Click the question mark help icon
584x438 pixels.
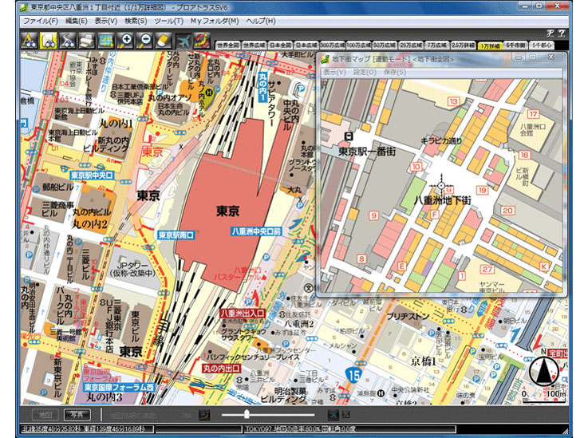click(562, 34)
